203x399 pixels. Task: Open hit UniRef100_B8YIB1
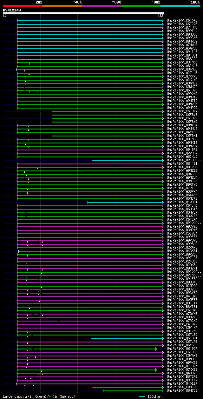click(x=182, y=307)
